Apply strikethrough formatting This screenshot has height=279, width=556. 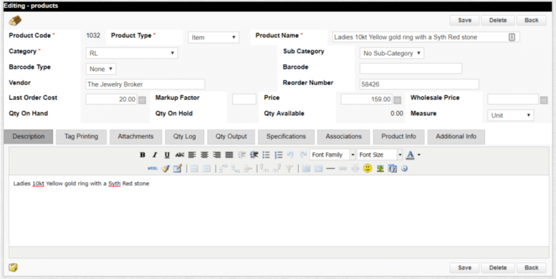coord(180,155)
